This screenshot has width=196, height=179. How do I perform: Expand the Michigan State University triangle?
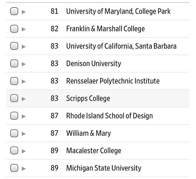point(24,168)
